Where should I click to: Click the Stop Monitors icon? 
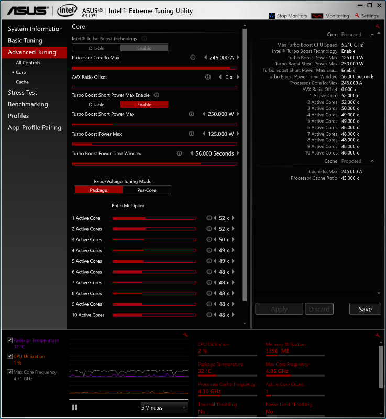(x=272, y=16)
